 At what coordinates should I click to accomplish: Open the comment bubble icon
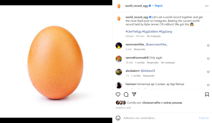coord(126,94)
